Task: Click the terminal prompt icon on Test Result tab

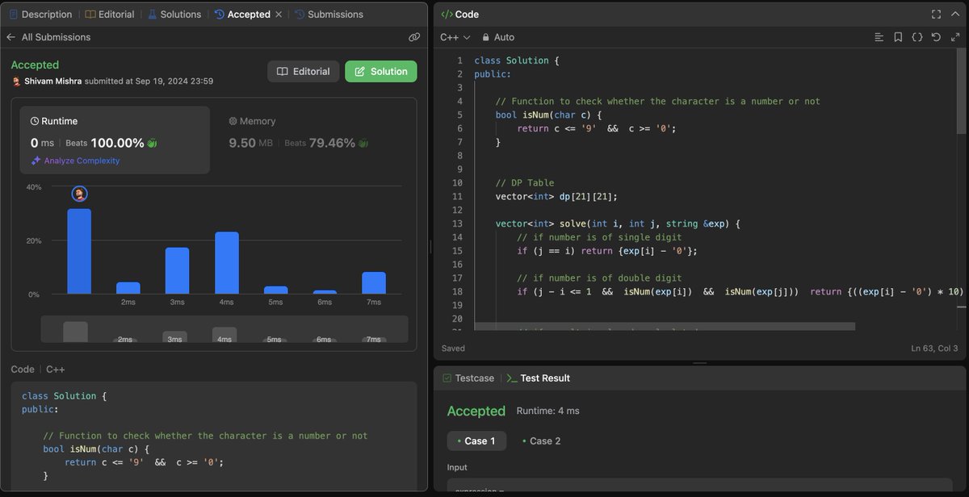Action: pyautogui.click(x=512, y=378)
